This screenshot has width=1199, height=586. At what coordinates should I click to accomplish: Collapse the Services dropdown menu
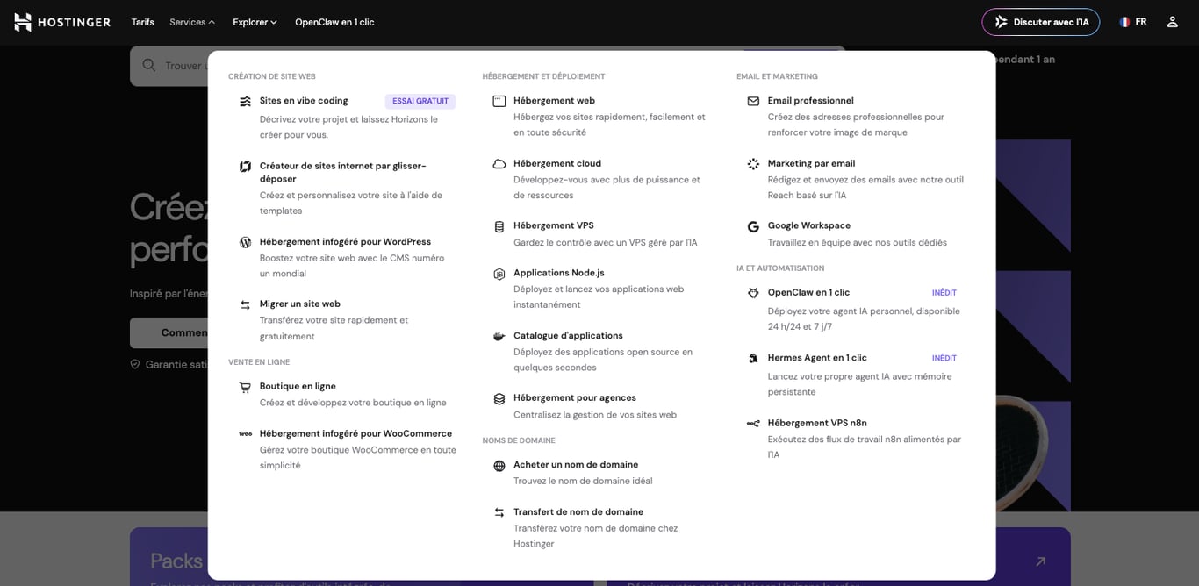click(x=192, y=22)
